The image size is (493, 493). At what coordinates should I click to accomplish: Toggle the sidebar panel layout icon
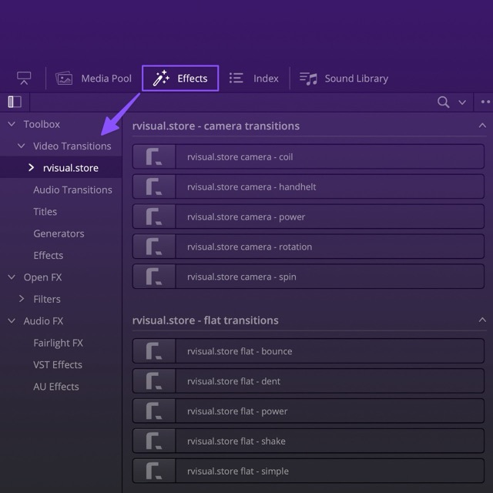(15, 102)
